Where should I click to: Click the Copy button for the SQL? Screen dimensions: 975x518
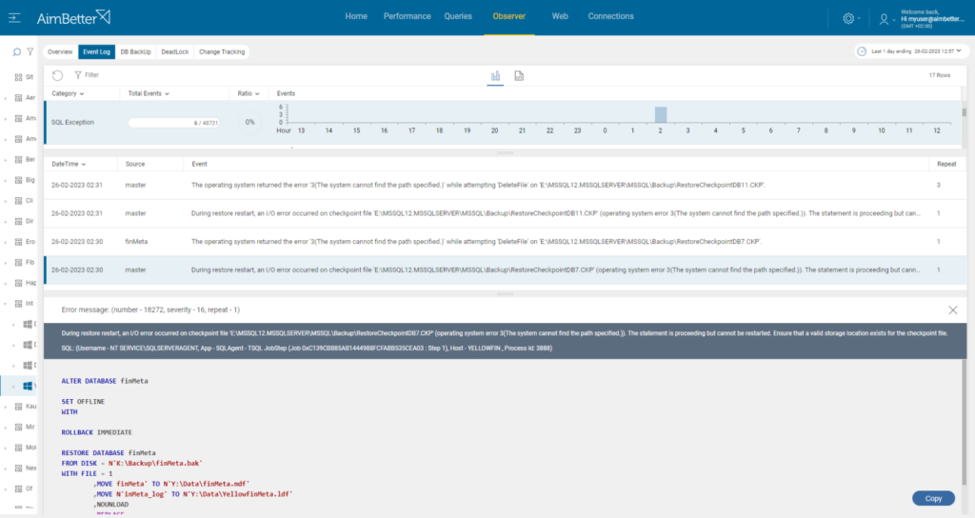933,499
